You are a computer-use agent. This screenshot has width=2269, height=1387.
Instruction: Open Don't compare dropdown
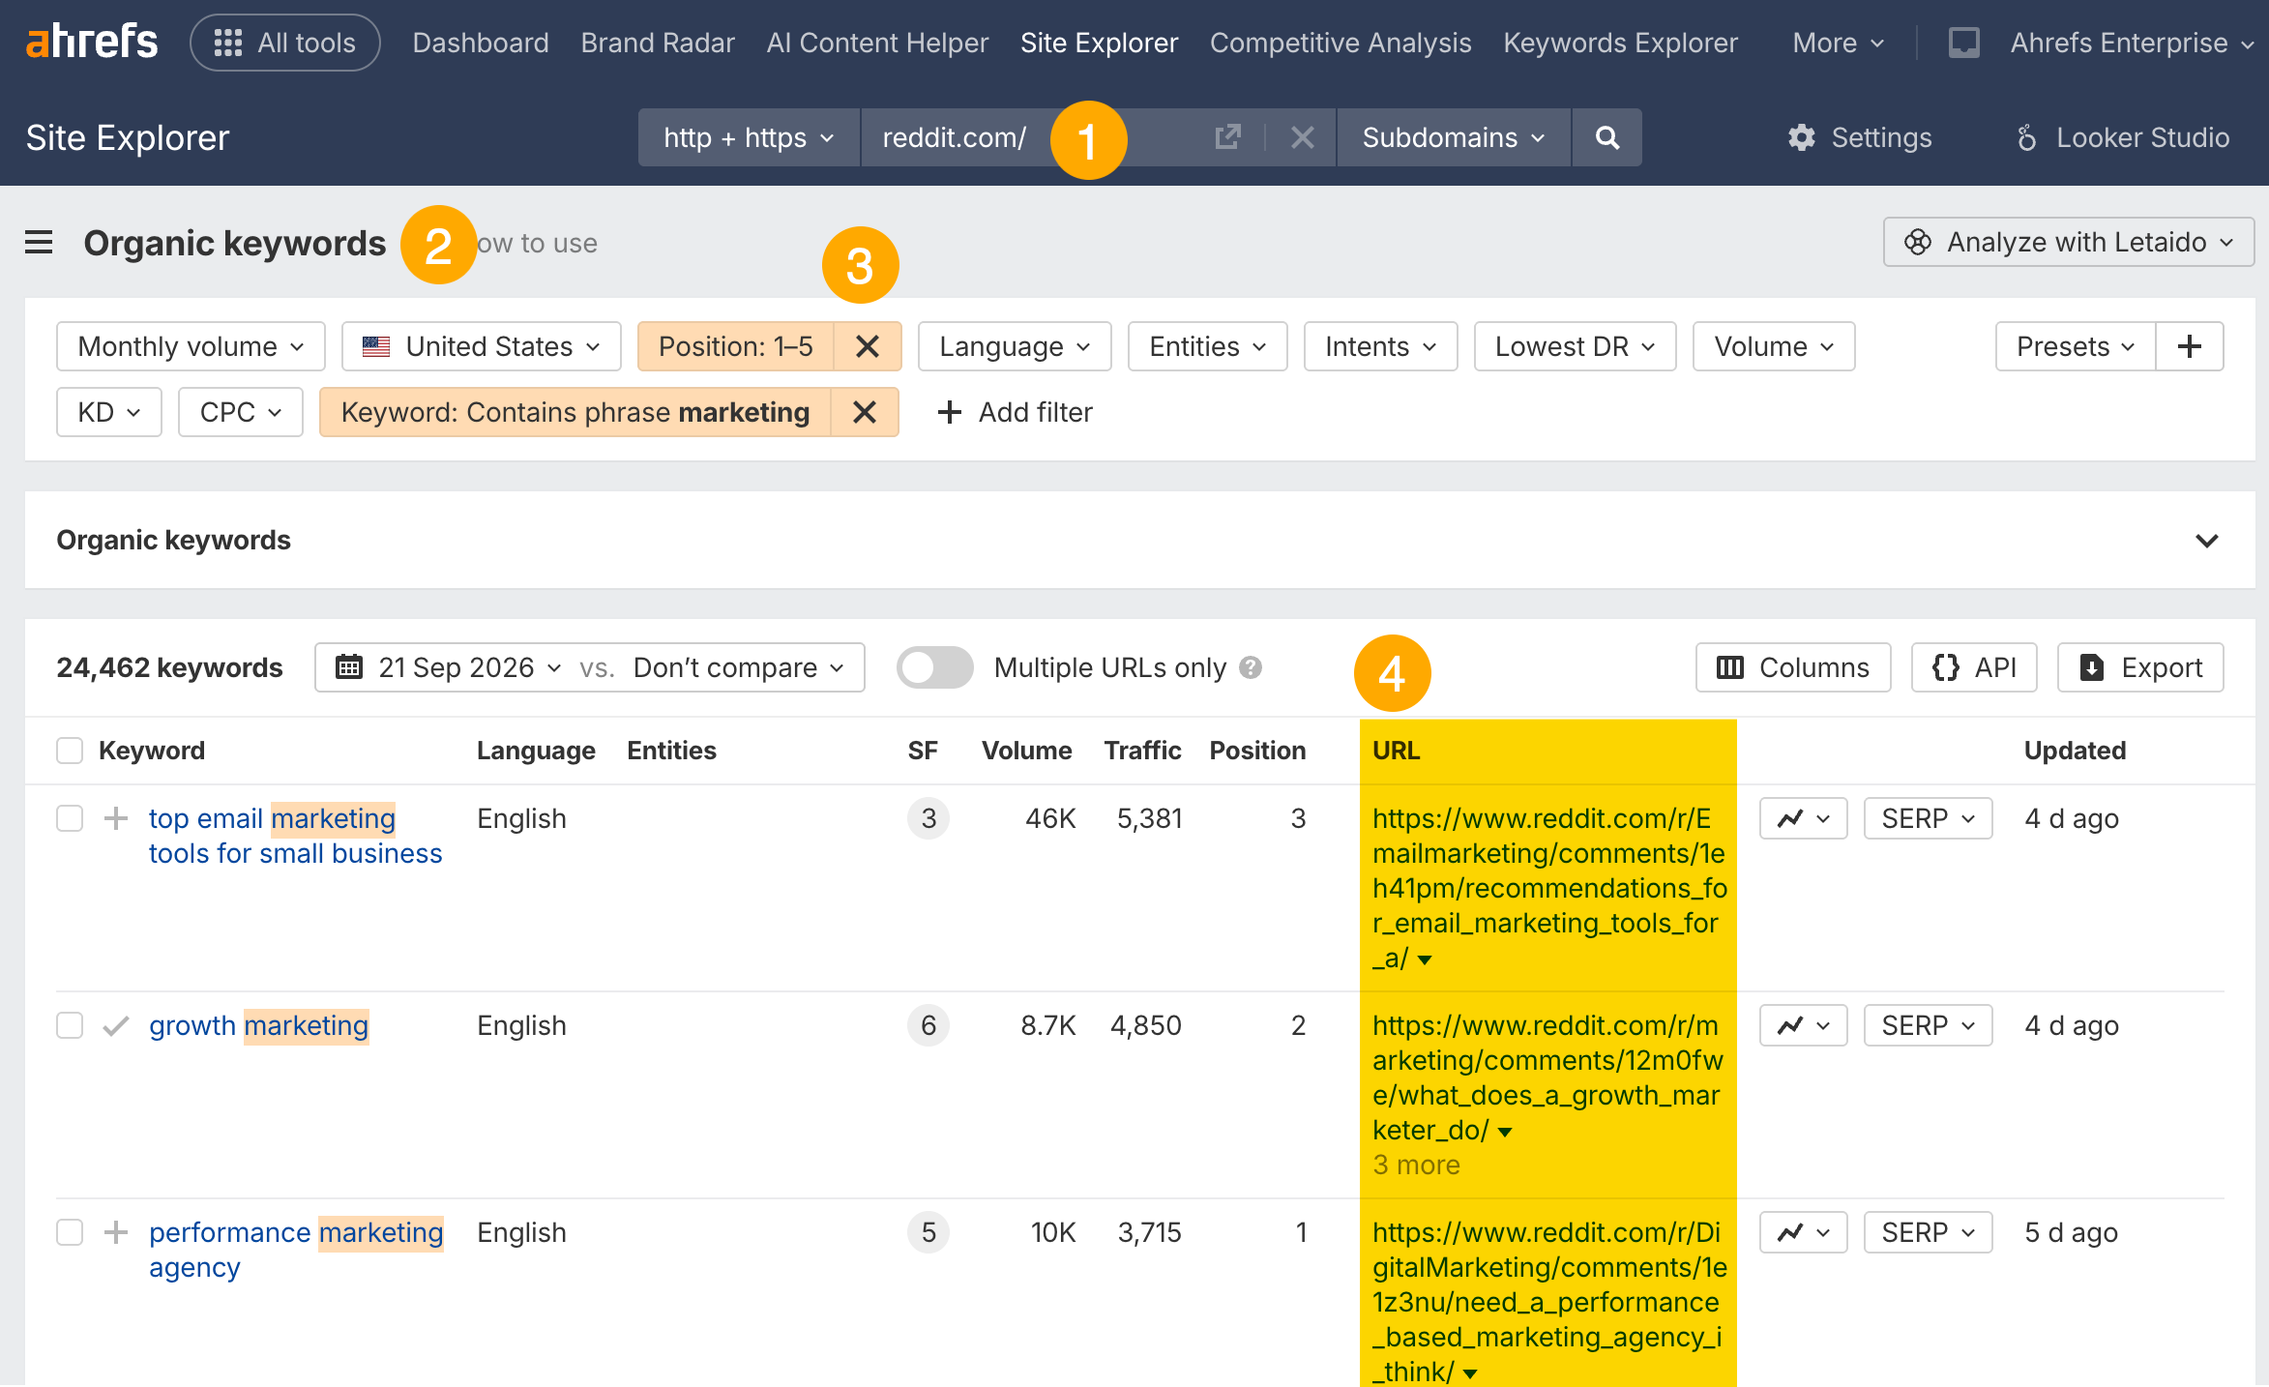(x=739, y=667)
